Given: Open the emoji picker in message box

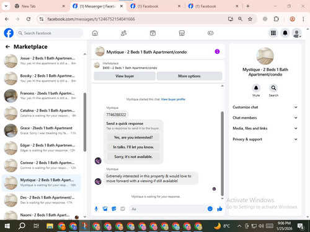Looking at the screenshot, I should [x=210, y=209].
